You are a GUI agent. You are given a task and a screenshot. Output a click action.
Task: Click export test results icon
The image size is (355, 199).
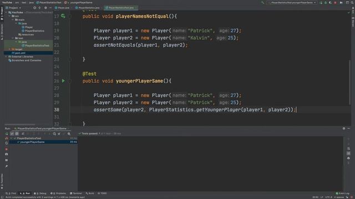point(59,134)
